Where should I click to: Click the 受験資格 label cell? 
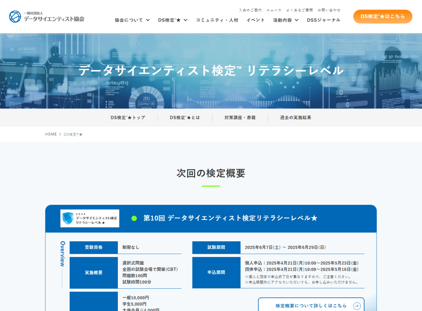click(x=94, y=247)
